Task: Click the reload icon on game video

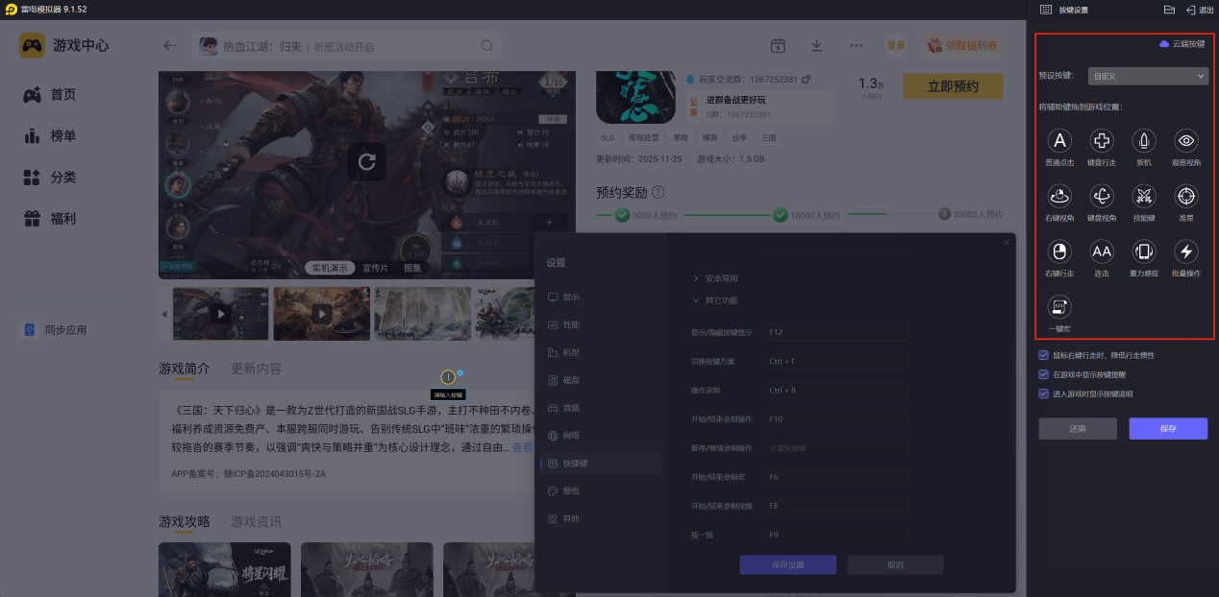Action: point(366,161)
